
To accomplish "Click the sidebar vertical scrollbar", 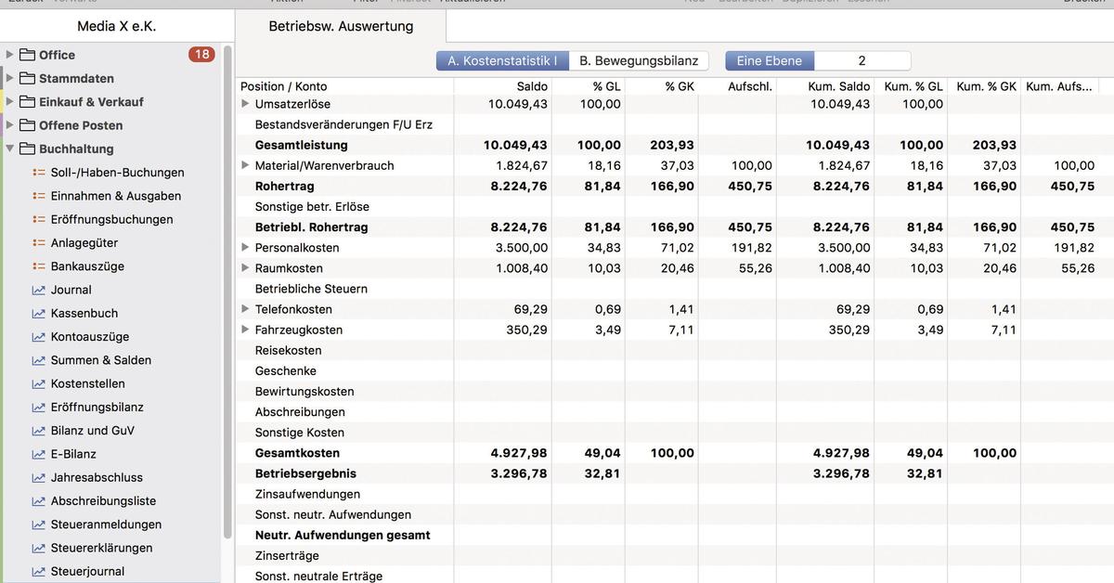I will (x=227, y=292).
